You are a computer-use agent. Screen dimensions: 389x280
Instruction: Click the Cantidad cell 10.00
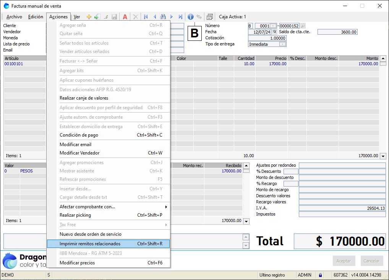(245, 64)
